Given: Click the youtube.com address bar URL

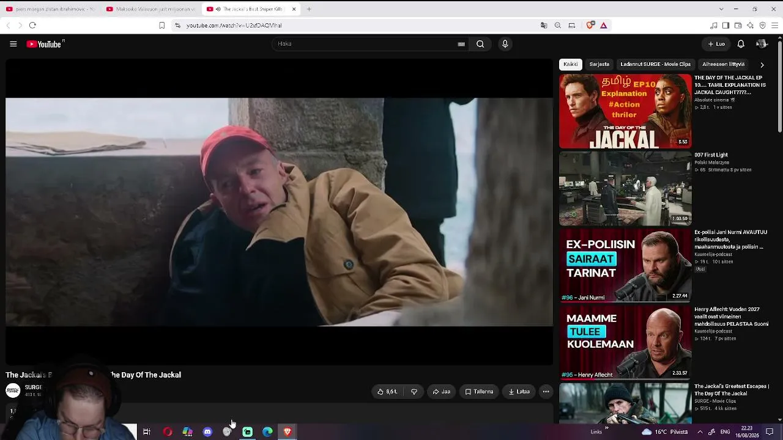Looking at the screenshot, I should point(234,25).
